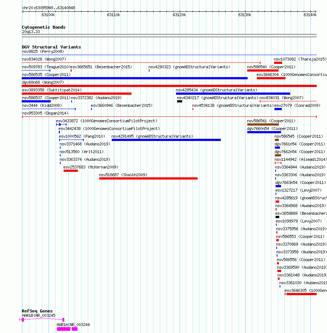This screenshot has width=327, height=333.
Task: Click the brown nsv586541 (Cooper2011) bar
Action: [263, 124]
